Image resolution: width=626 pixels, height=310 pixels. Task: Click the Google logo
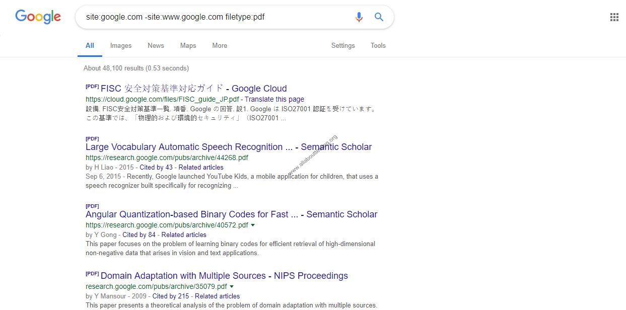pyautogui.click(x=38, y=17)
